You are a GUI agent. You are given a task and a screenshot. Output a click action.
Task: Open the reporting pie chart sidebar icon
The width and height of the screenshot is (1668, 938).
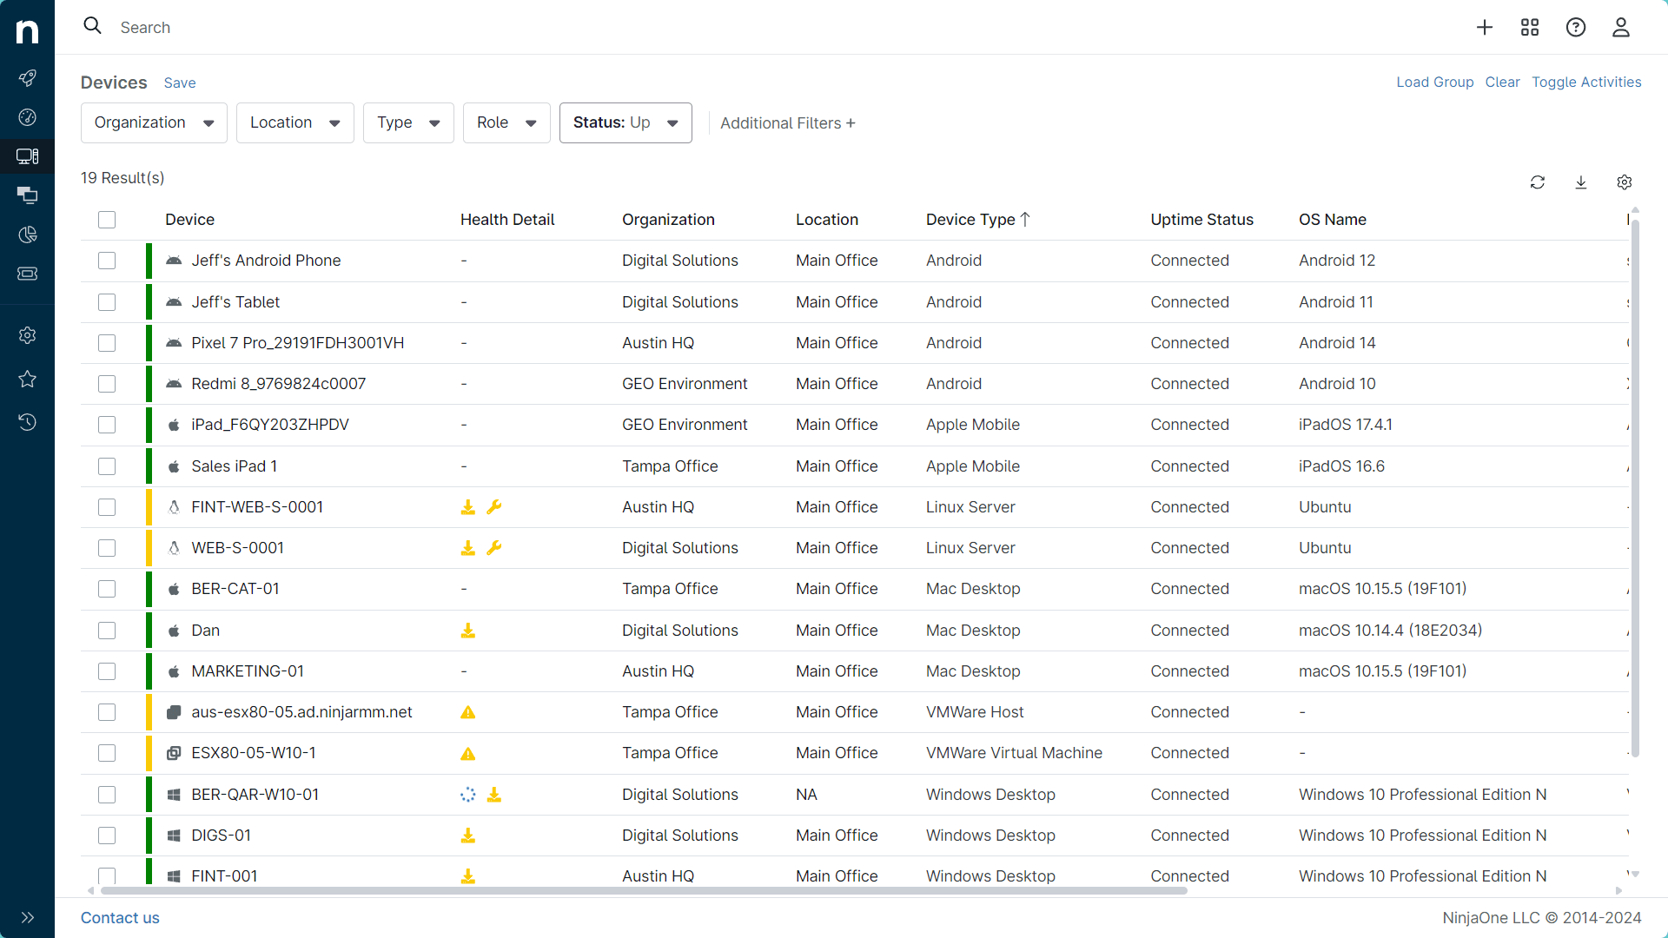click(x=28, y=234)
